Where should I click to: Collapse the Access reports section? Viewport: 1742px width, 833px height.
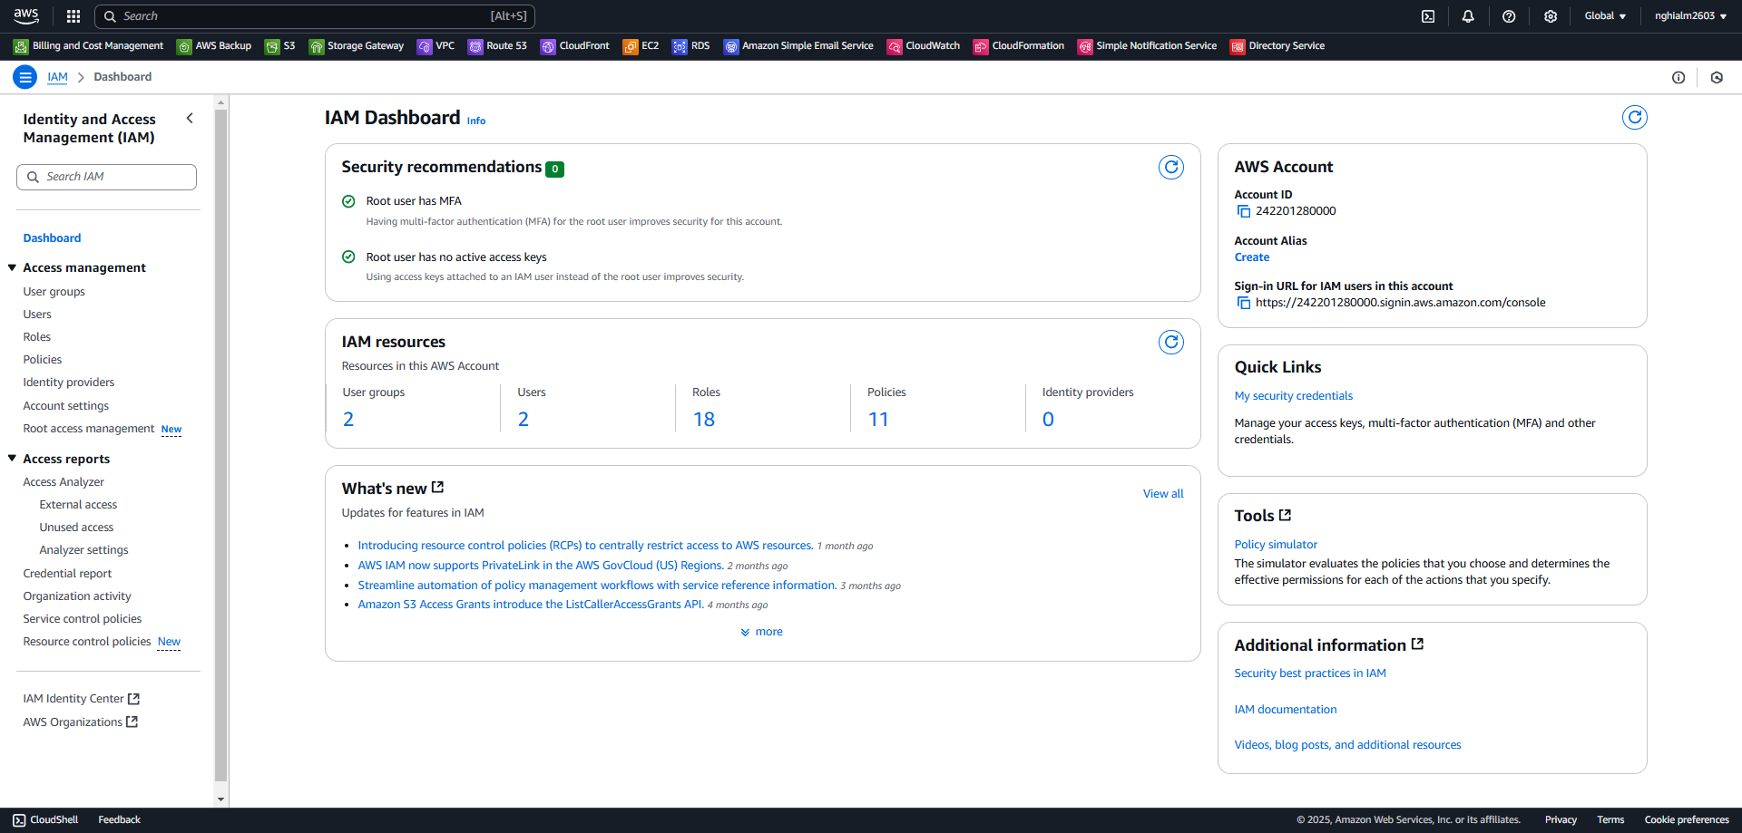(x=13, y=459)
